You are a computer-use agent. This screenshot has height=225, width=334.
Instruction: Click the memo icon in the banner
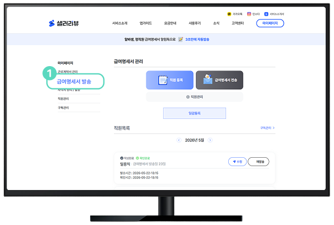180,39
